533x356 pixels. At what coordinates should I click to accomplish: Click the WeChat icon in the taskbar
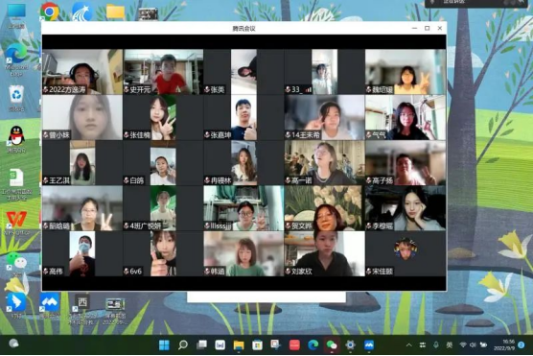[331, 345]
